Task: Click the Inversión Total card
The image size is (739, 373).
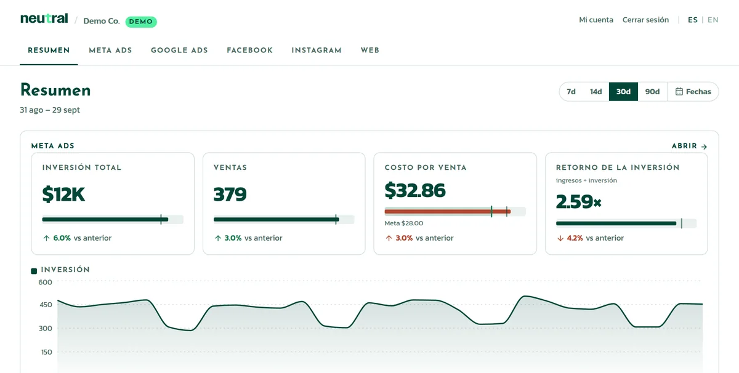Action: (x=113, y=204)
